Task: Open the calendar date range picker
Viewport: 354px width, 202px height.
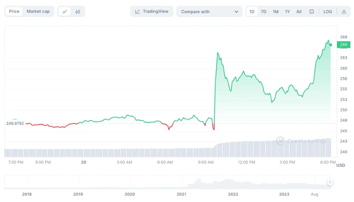Action: pos(312,12)
